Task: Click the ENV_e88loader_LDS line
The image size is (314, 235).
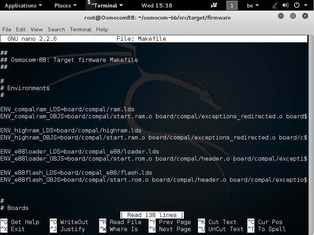Action: [x=80, y=152]
